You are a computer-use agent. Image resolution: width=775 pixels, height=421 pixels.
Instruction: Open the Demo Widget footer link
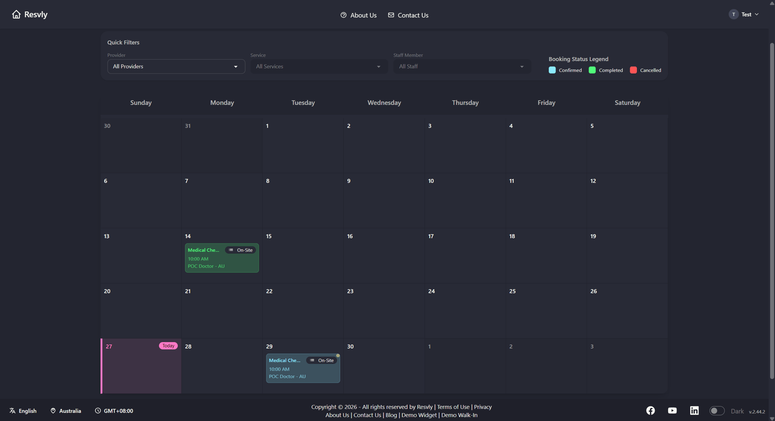click(419, 415)
